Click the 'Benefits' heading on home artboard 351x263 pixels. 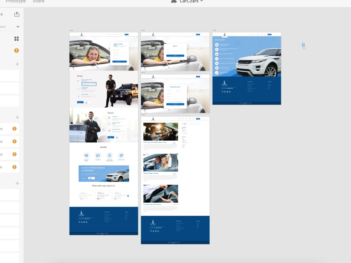tap(104, 147)
